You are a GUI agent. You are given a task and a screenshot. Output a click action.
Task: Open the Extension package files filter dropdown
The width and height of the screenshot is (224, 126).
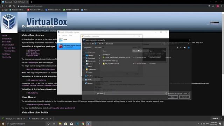pyautogui.click(x=178, y=93)
